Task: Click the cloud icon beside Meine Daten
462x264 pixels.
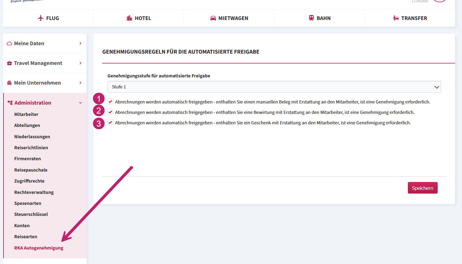Action: (9, 43)
